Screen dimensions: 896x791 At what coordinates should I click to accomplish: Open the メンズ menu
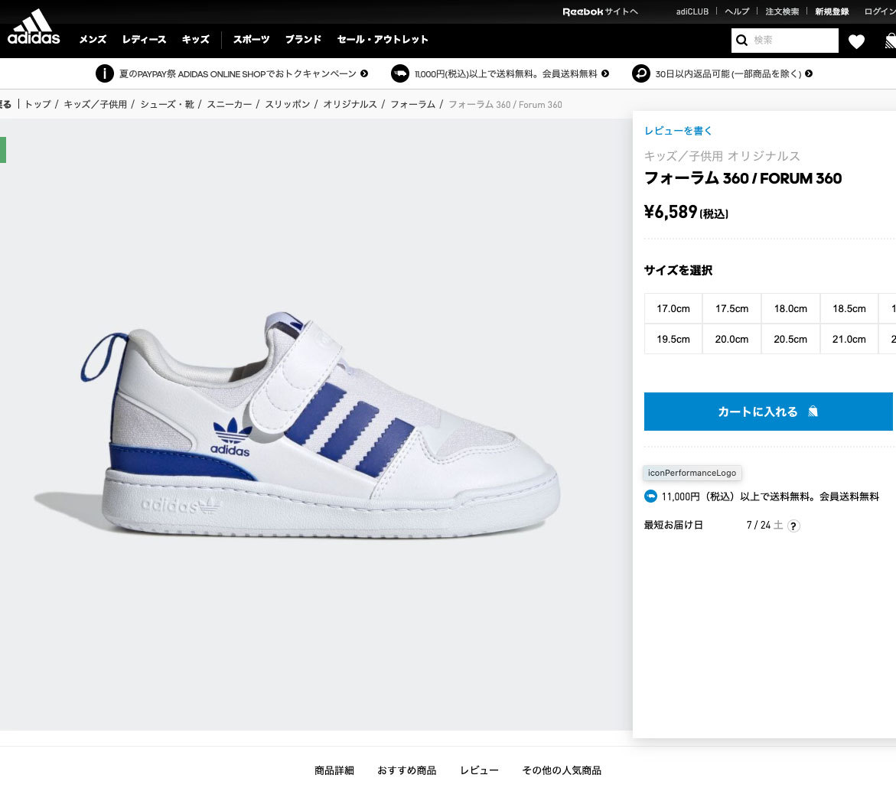tap(93, 40)
